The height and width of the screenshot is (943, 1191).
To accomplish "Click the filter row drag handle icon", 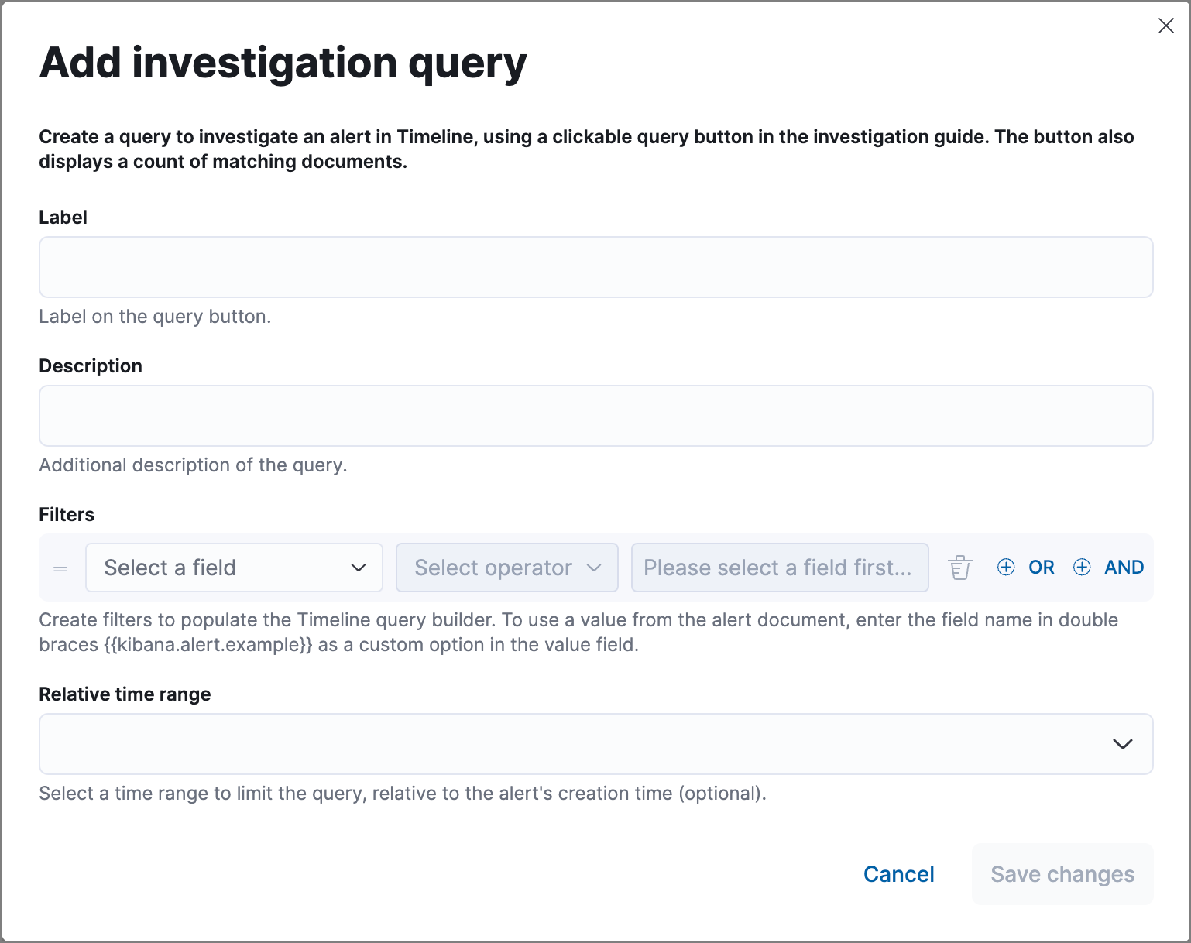I will point(60,568).
